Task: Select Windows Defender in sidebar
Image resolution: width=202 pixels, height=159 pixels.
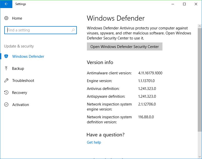Action: 28,56
